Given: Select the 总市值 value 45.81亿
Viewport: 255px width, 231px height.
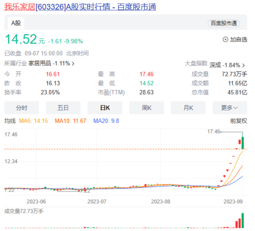Looking at the screenshot, I should coord(237,92).
